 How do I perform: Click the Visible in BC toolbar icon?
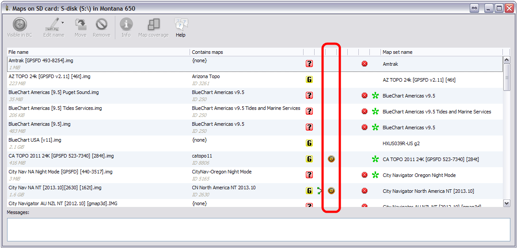(19, 25)
